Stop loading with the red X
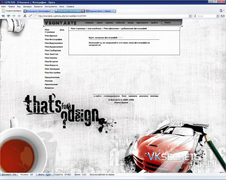This screenshot has width=226, height=180. (x=25, y=16)
